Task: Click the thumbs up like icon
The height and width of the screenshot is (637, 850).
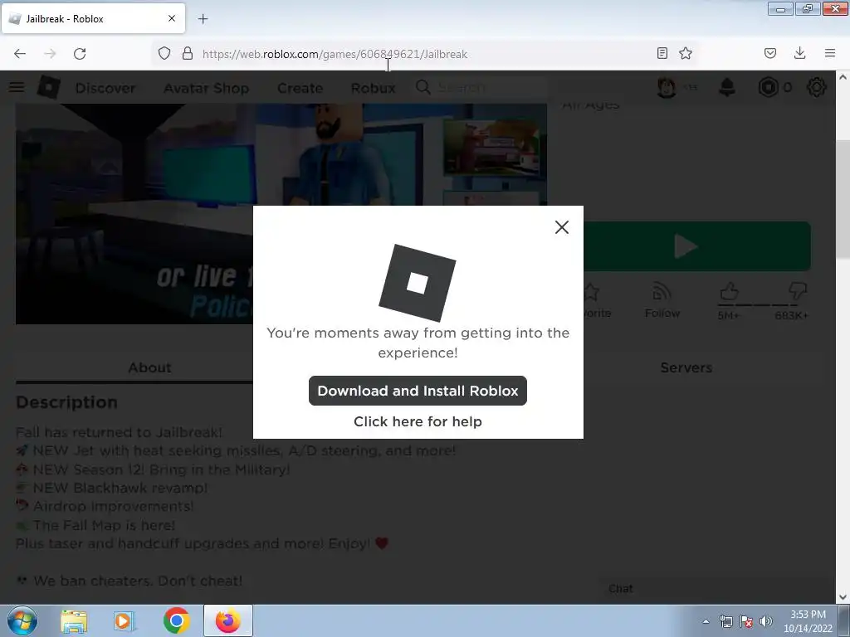Action: click(729, 292)
